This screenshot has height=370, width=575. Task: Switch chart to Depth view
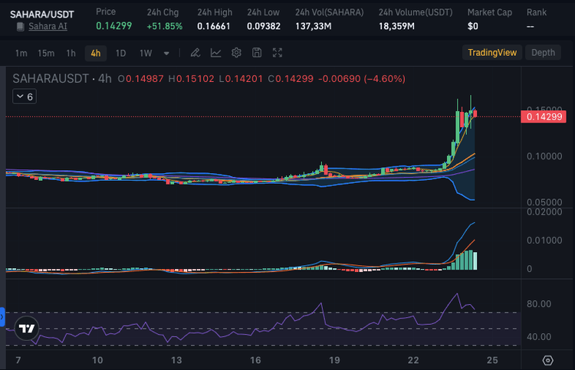click(x=543, y=53)
